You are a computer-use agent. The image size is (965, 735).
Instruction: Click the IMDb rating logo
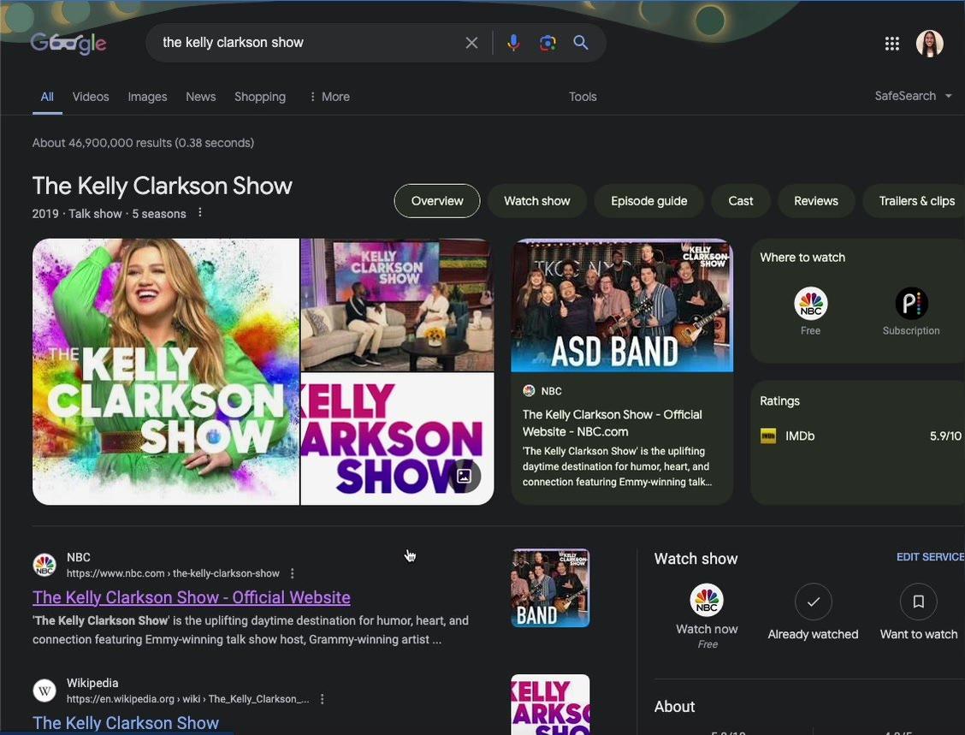click(x=768, y=436)
